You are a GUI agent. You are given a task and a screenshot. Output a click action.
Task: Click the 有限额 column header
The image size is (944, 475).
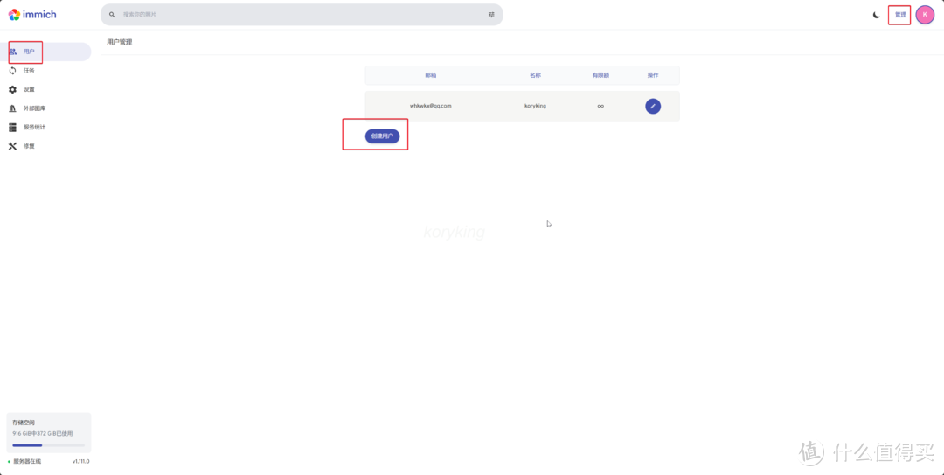[600, 75]
